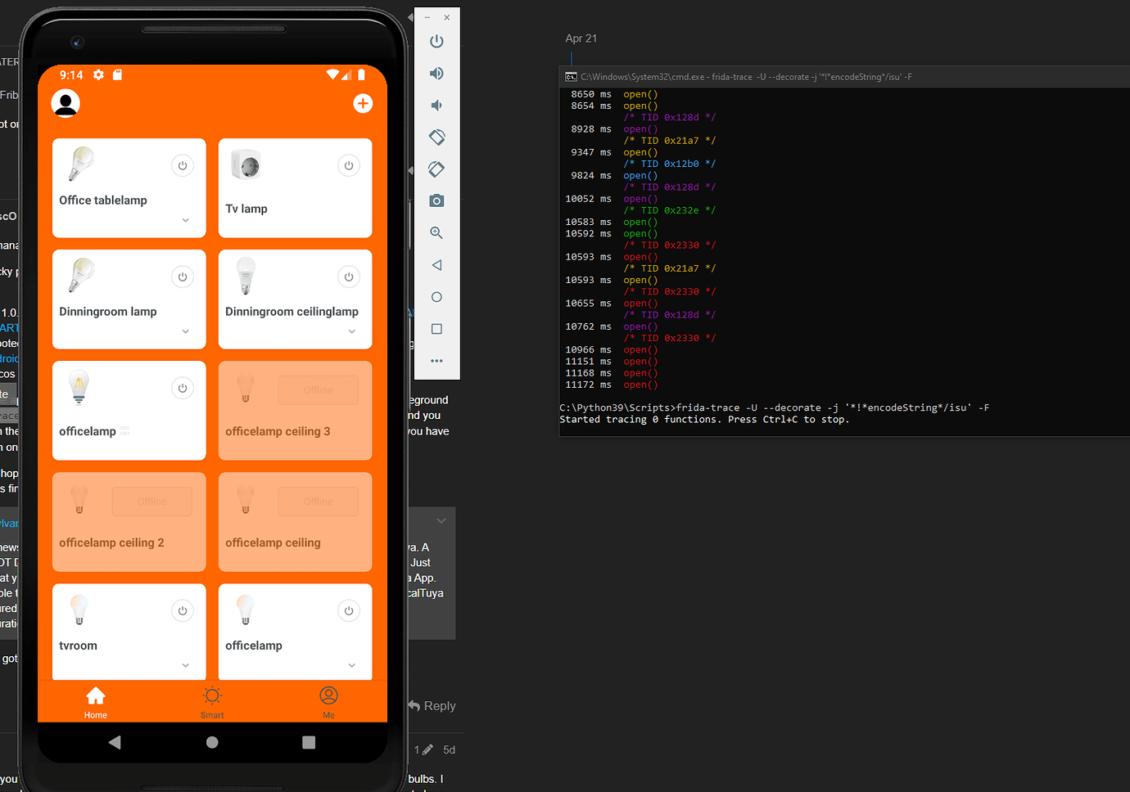Toggle power for Dinningroom lamp
The image size is (1130, 792).
click(x=183, y=277)
